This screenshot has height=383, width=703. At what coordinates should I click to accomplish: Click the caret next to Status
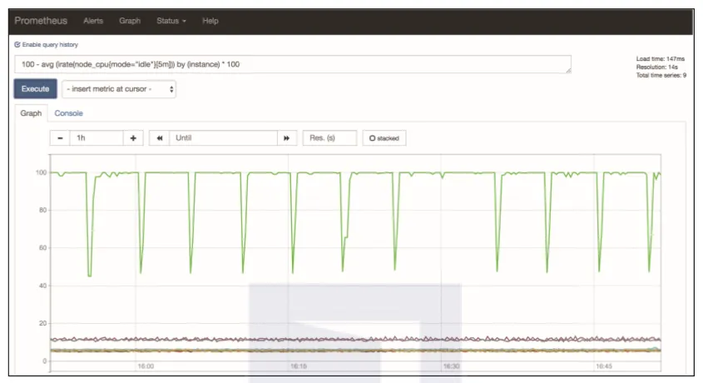(184, 21)
